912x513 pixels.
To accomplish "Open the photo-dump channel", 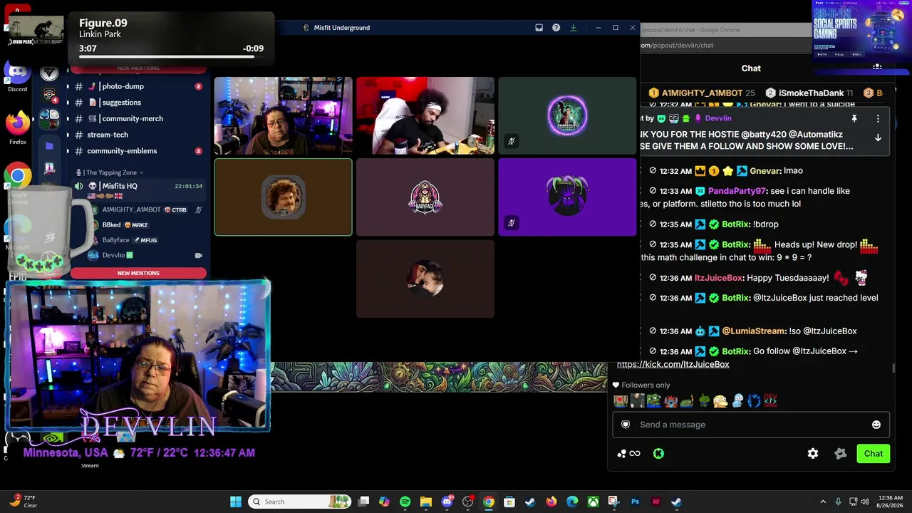I will point(138,86).
